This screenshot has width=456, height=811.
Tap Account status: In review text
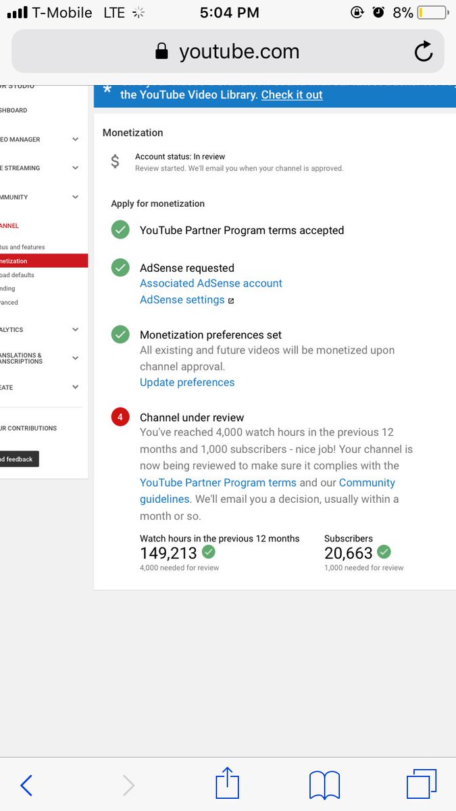pyautogui.click(x=180, y=157)
